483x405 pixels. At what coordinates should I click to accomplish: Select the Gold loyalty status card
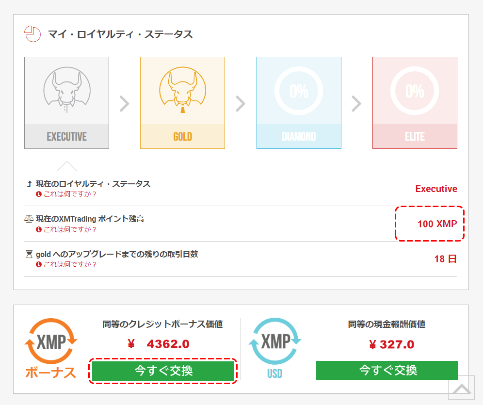coord(183,103)
